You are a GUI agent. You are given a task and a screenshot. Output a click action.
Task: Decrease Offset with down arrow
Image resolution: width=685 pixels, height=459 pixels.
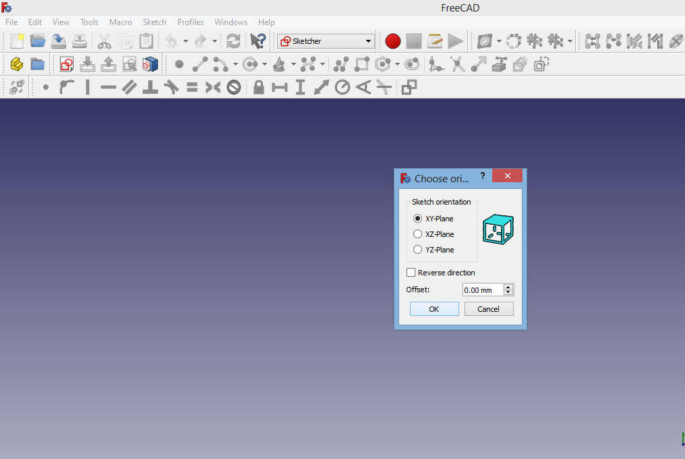coord(508,292)
